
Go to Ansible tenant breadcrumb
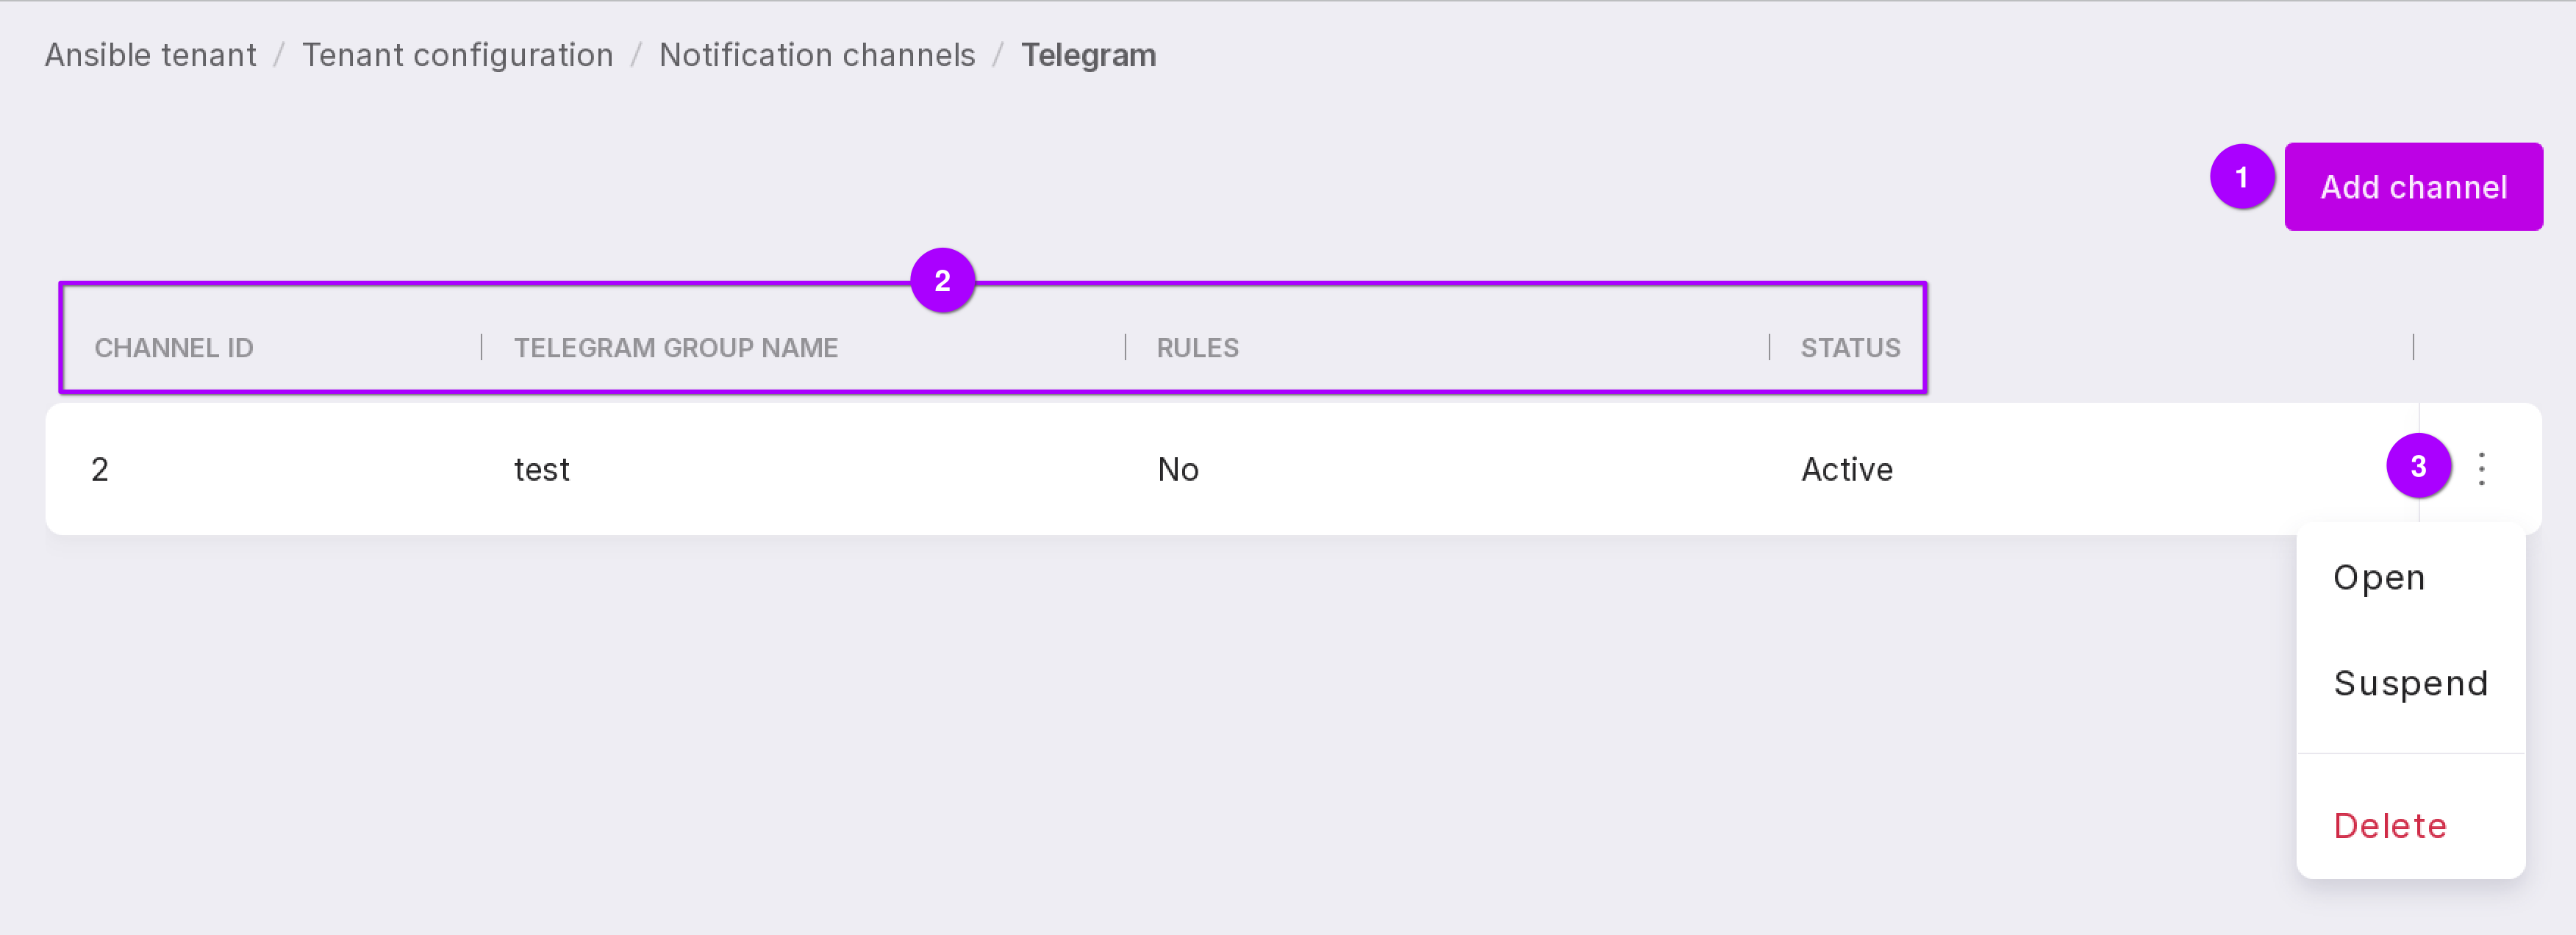151,55
